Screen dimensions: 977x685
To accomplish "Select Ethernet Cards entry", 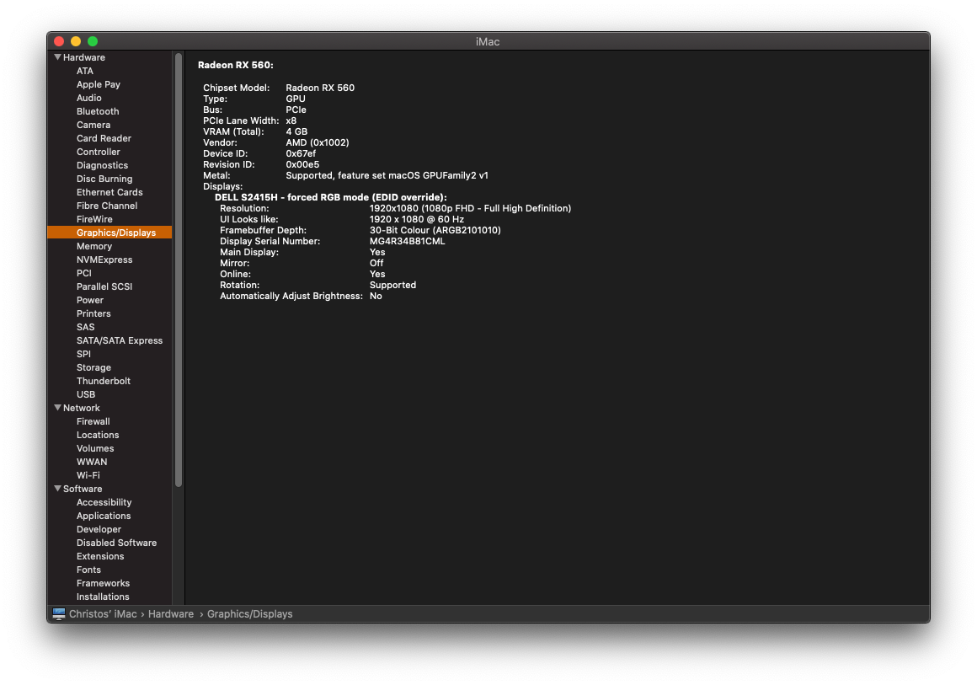I will click(109, 193).
